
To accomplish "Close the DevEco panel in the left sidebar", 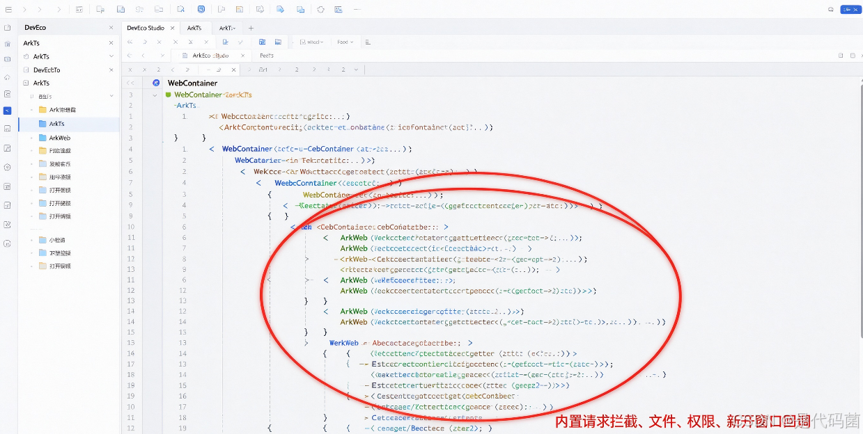I will [111, 28].
